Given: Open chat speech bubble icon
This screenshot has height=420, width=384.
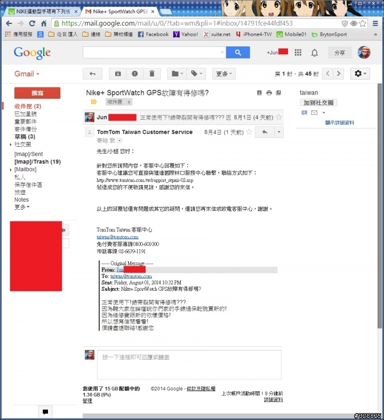Looking at the screenshot, I should click(x=45, y=411).
